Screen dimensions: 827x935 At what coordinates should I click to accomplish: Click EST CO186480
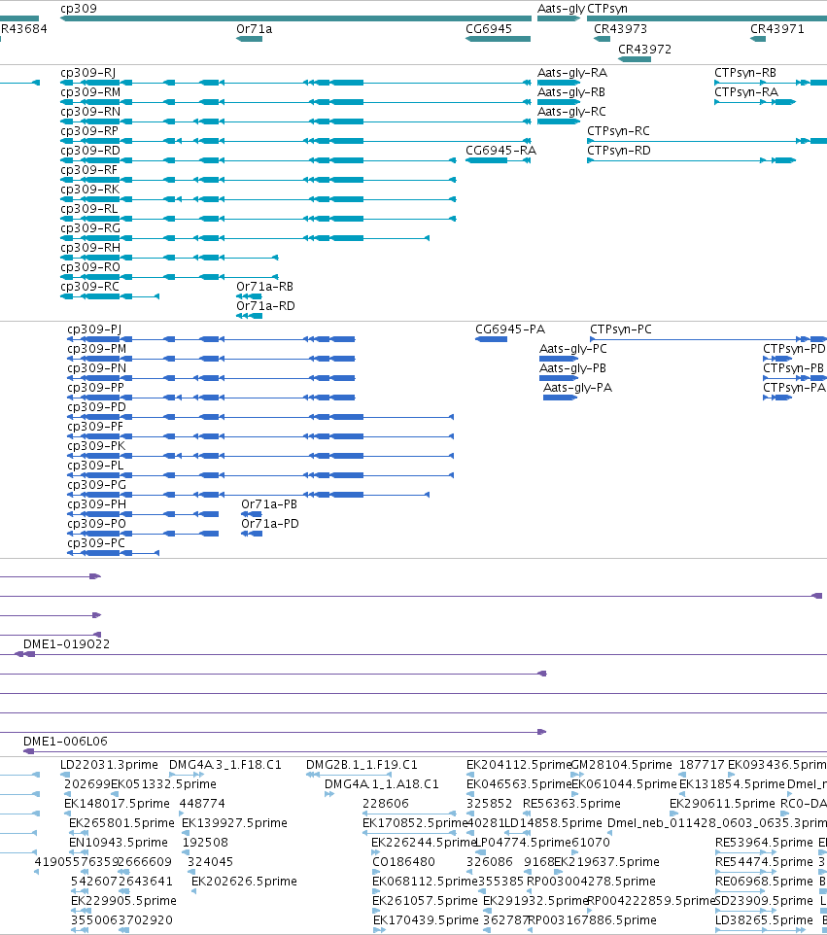(376, 872)
